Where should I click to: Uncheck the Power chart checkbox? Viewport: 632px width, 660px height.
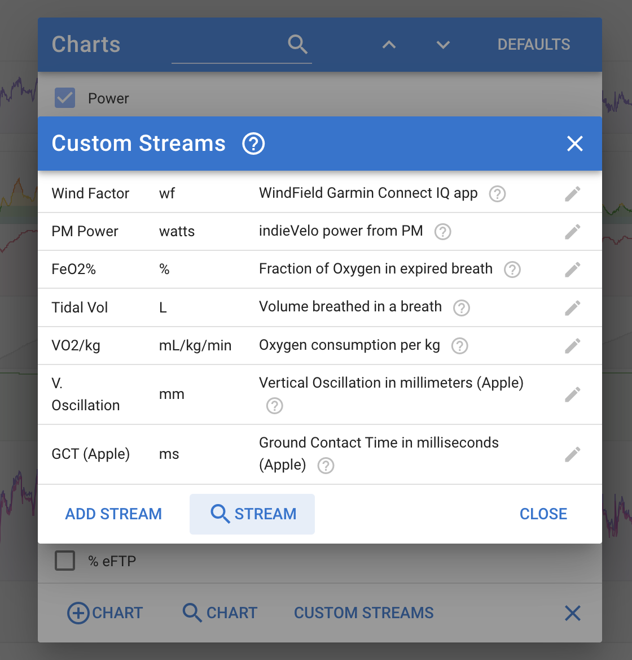[65, 98]
